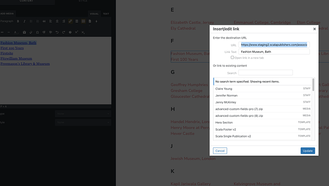Click the Fashion Museum, Bath link in editor

click(x=18, y=43)
